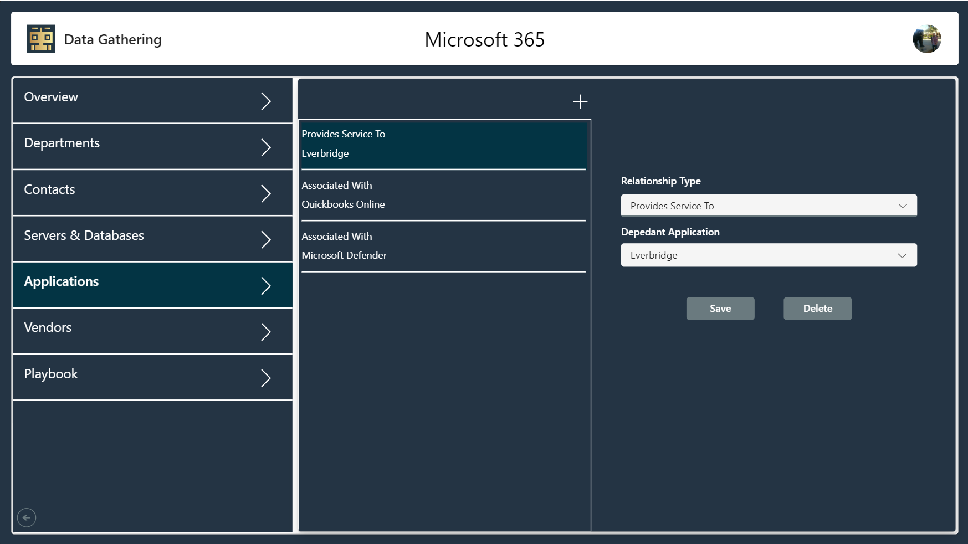
Task: Click the chevron arrow next to Departments
Action: coord(266,147)
